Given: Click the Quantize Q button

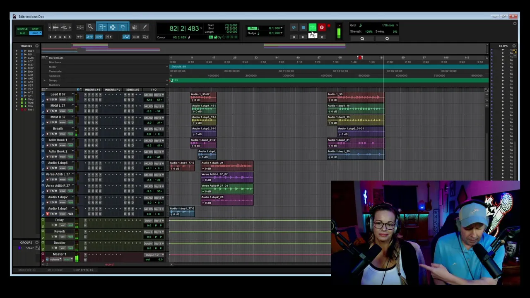Looking at the screenshot, I should pyautogui.click(x=362, y=38).
